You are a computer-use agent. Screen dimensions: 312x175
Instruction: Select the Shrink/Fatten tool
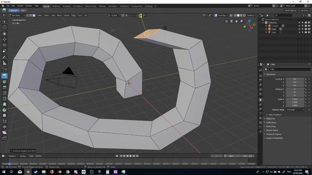coord(4,127)
